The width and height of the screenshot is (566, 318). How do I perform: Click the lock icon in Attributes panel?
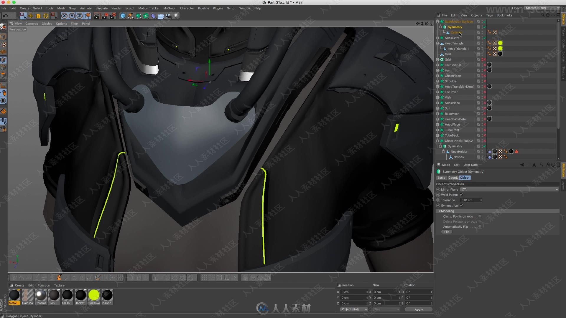click(548, 165)
